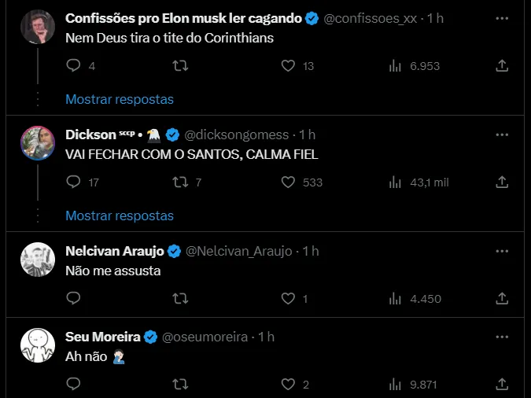Screen dimensions: 531x398
Task: Expand replies under Dickson's tweet
Action: click(120, 216)
